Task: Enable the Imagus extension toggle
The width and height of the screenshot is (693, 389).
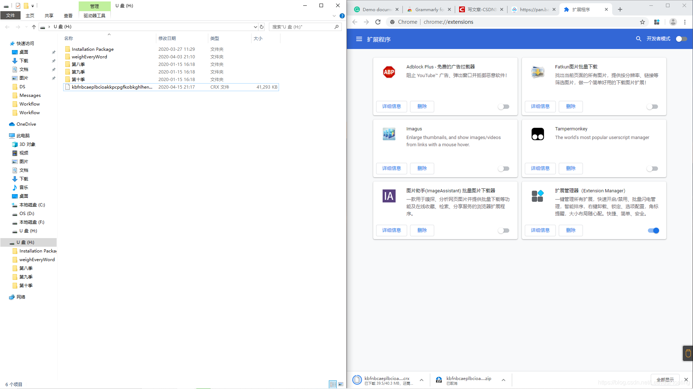Action: pos(504,169)
